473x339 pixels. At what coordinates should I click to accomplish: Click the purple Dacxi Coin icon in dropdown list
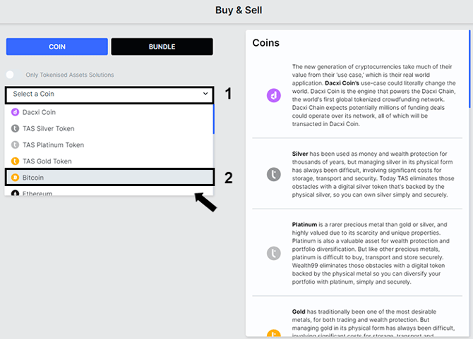(x=15, y=112)
